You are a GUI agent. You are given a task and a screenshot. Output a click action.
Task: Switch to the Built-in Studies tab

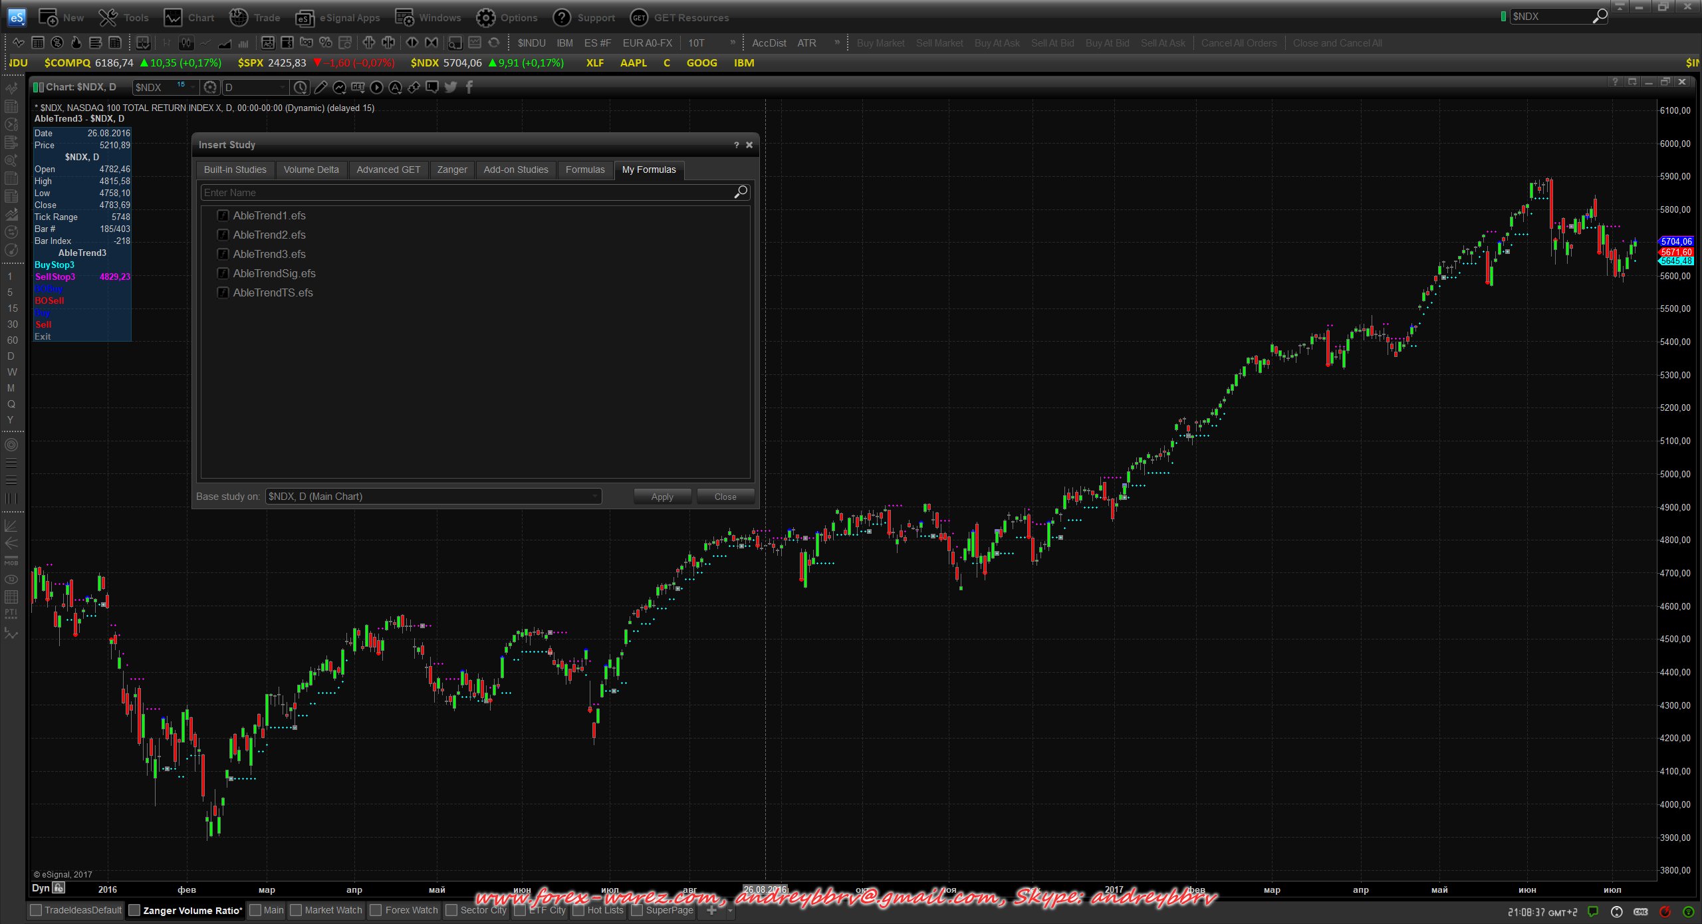tap(235, 170)
